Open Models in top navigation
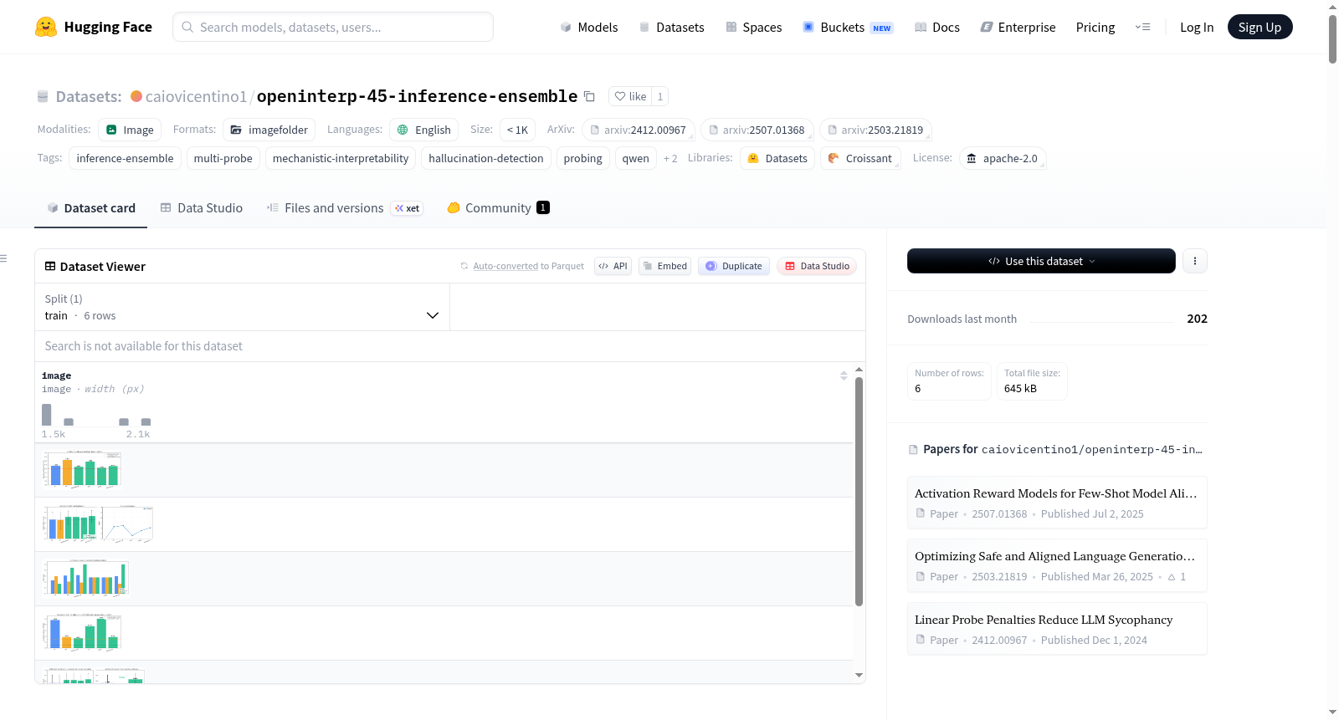1339x720 pixels. pos(589,27)
